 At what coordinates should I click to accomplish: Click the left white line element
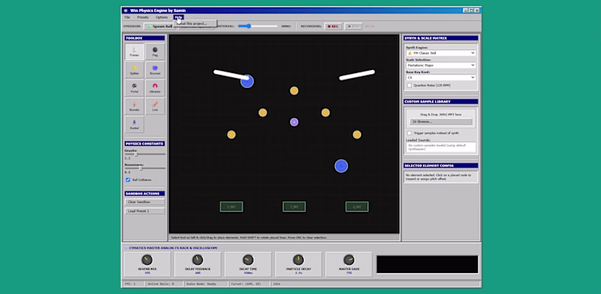click(231, 74)
